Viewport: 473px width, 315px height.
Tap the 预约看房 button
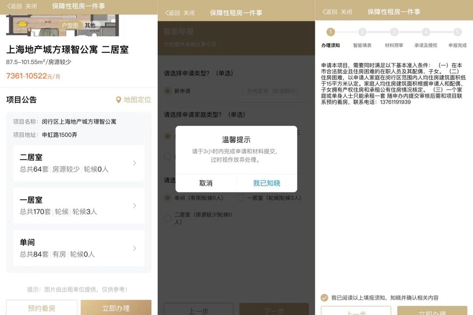tap(42, 308)
